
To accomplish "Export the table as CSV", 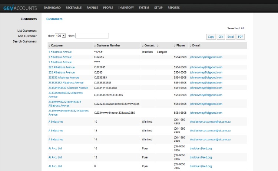I will pyautogui.click(x=221, y=37).
